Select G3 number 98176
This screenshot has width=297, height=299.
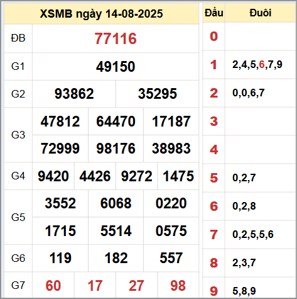116,149
